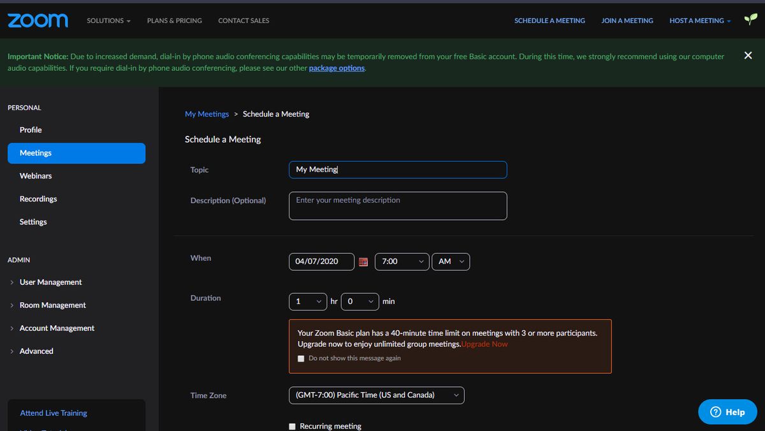Open the 7:00 time dropdown
This screenshot has width=765, height=431.
click(402, 261)
